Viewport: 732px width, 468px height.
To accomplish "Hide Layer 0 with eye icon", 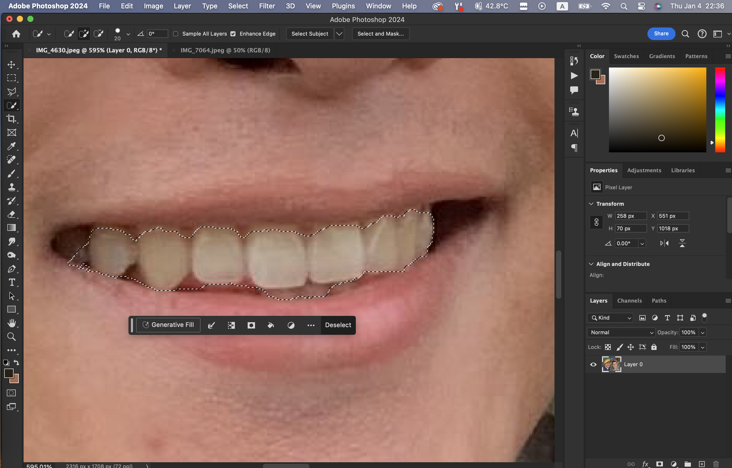I will coord(593,364).
